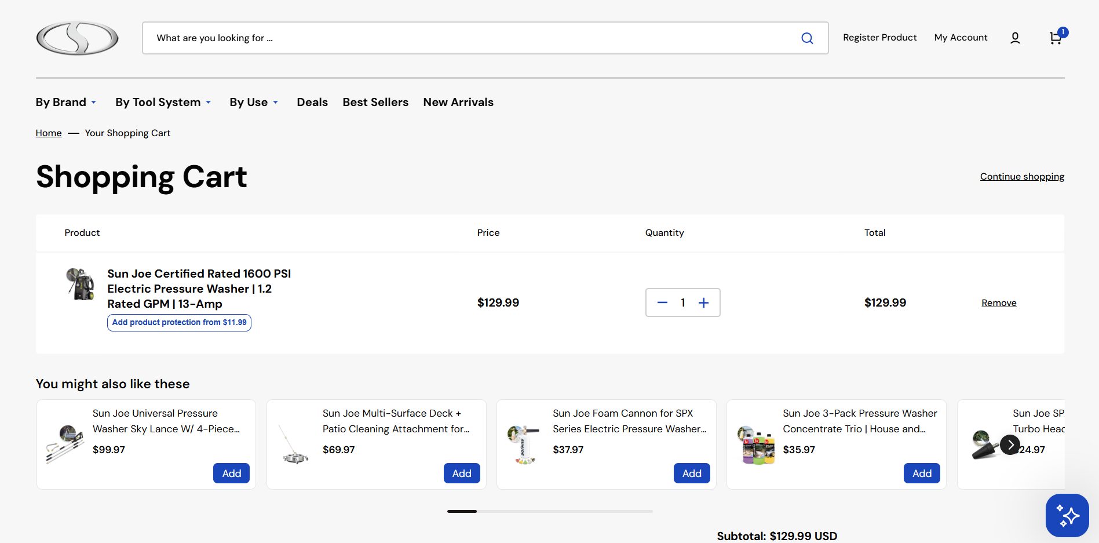
Task: Click the Shopping Cart page heading
Action: (141, 177)
